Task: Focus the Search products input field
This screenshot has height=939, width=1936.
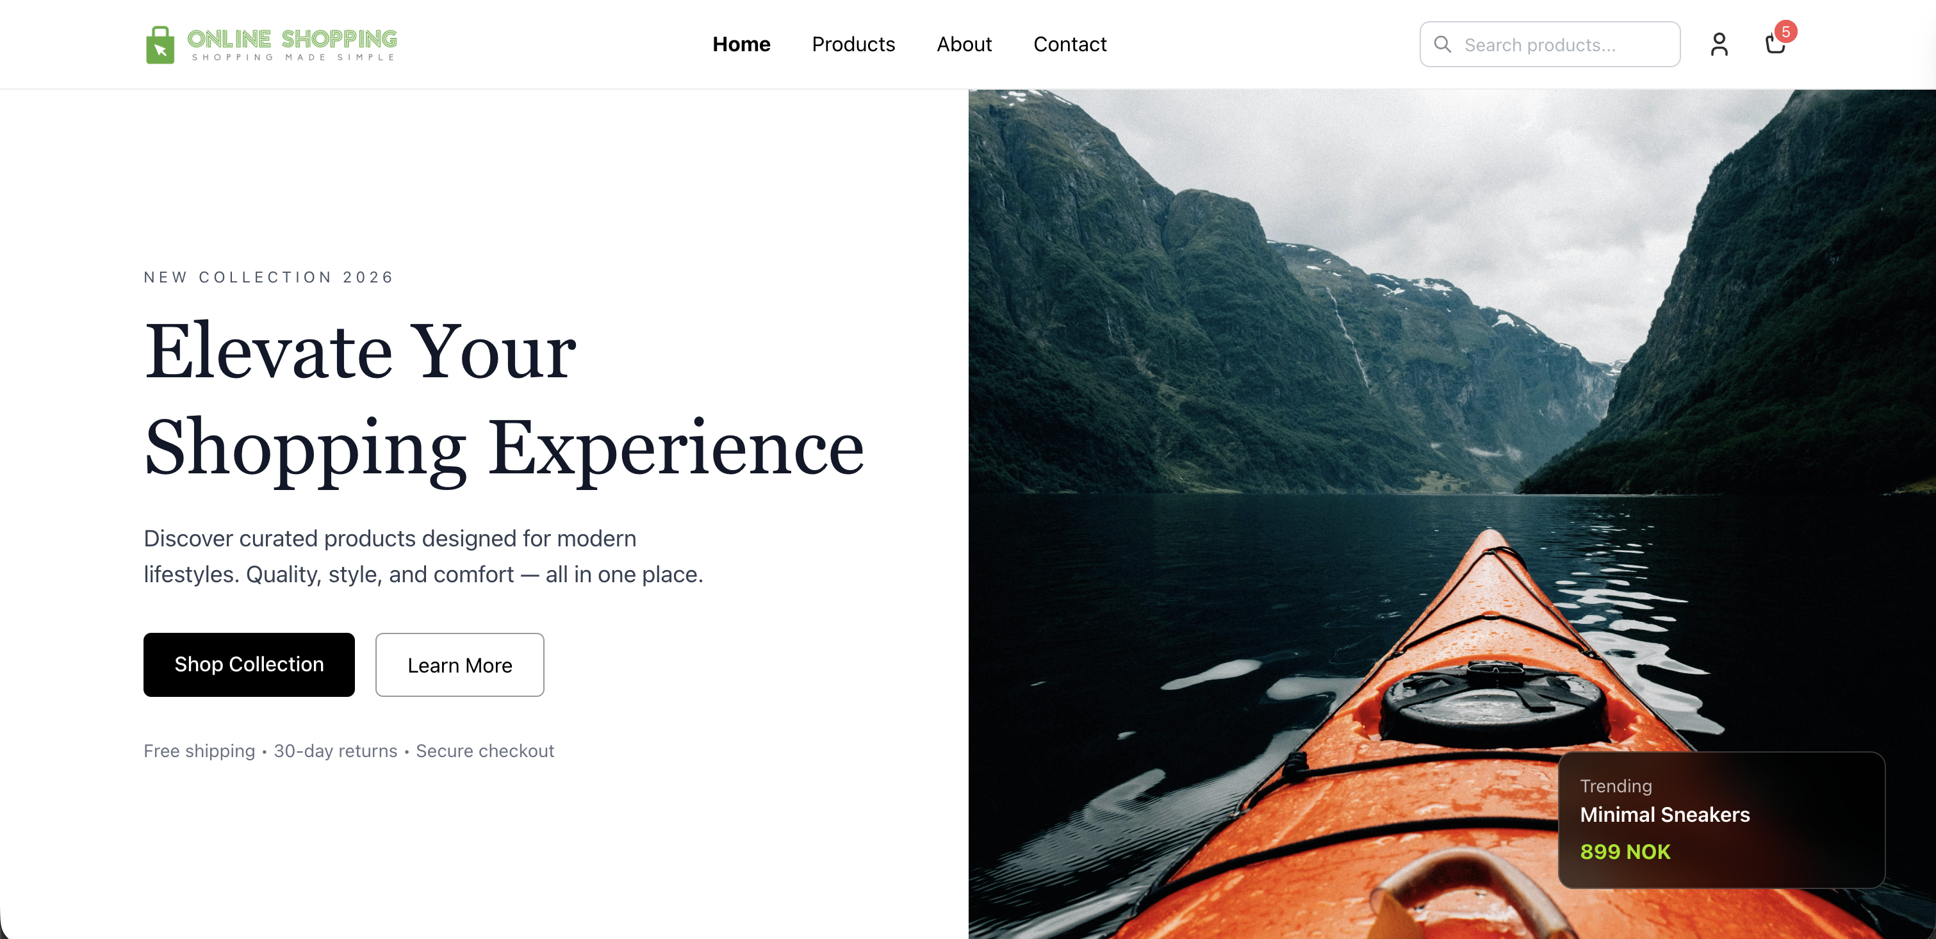Action: [1550, 44]
